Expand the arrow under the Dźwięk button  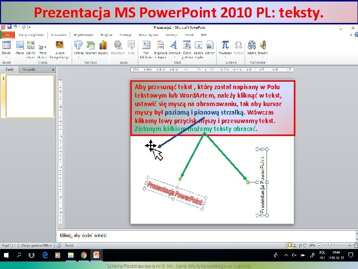click(x=263, y=57)
